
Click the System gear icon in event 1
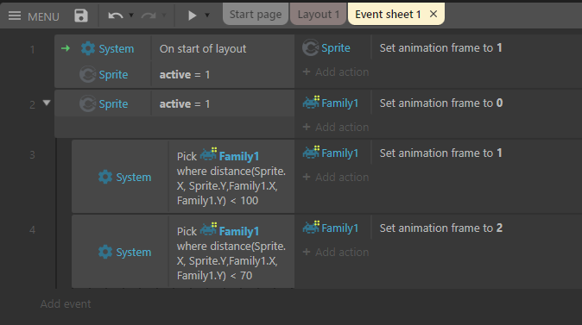[88, 48]
